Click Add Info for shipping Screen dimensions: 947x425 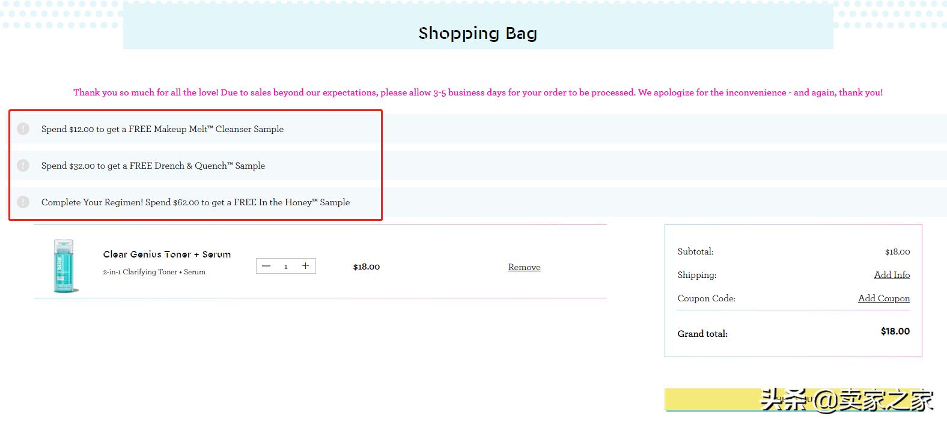[892, 275]
